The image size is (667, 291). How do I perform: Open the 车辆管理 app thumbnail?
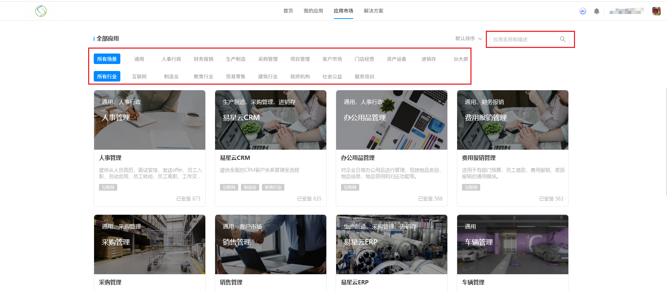513,244
